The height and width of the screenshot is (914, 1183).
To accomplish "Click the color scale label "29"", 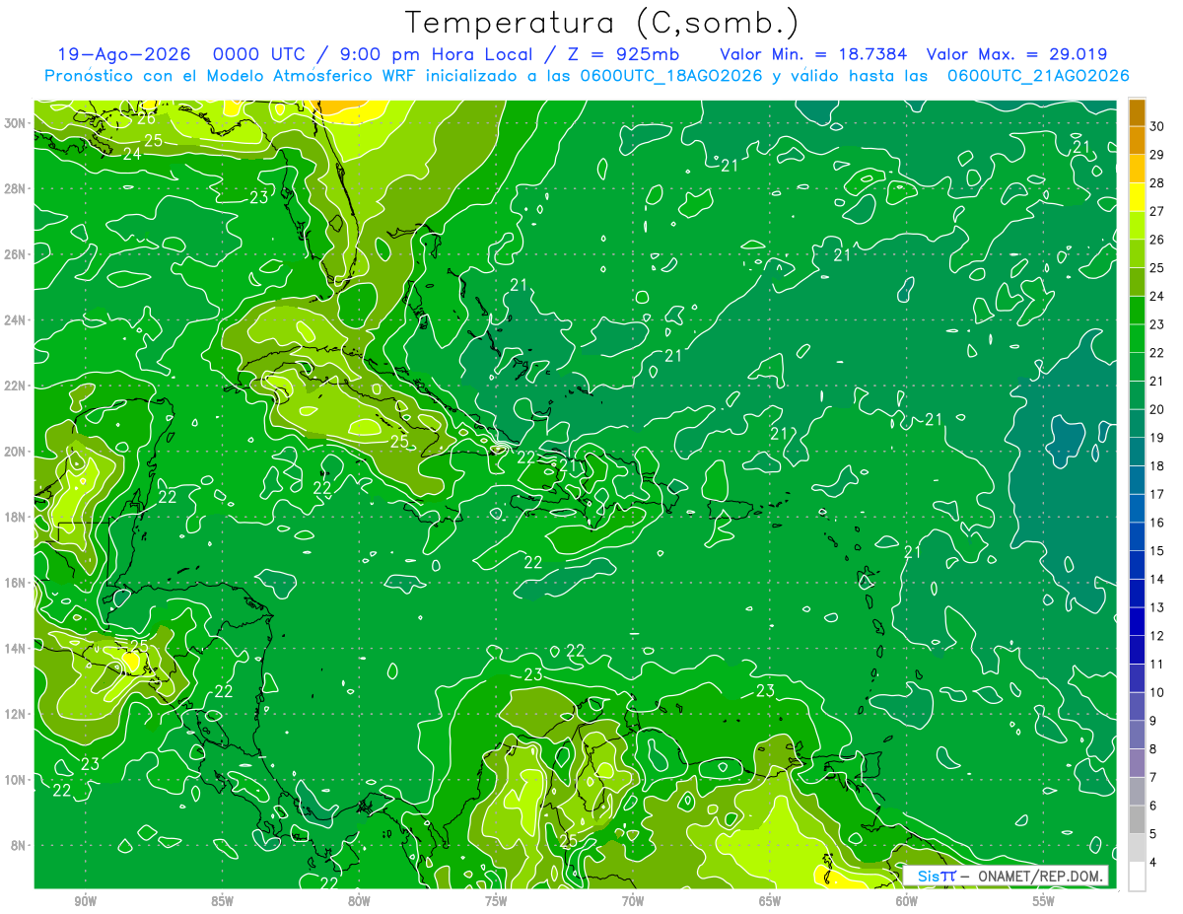I will point(1157,155).
